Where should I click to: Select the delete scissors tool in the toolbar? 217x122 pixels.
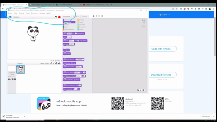(96, 16)
